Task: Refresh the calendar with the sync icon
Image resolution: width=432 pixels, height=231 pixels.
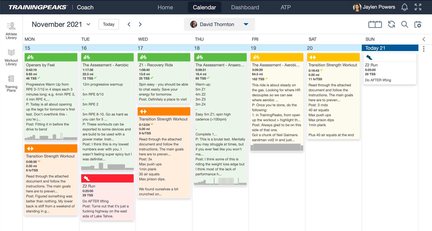Action: (x=391, y=24)
